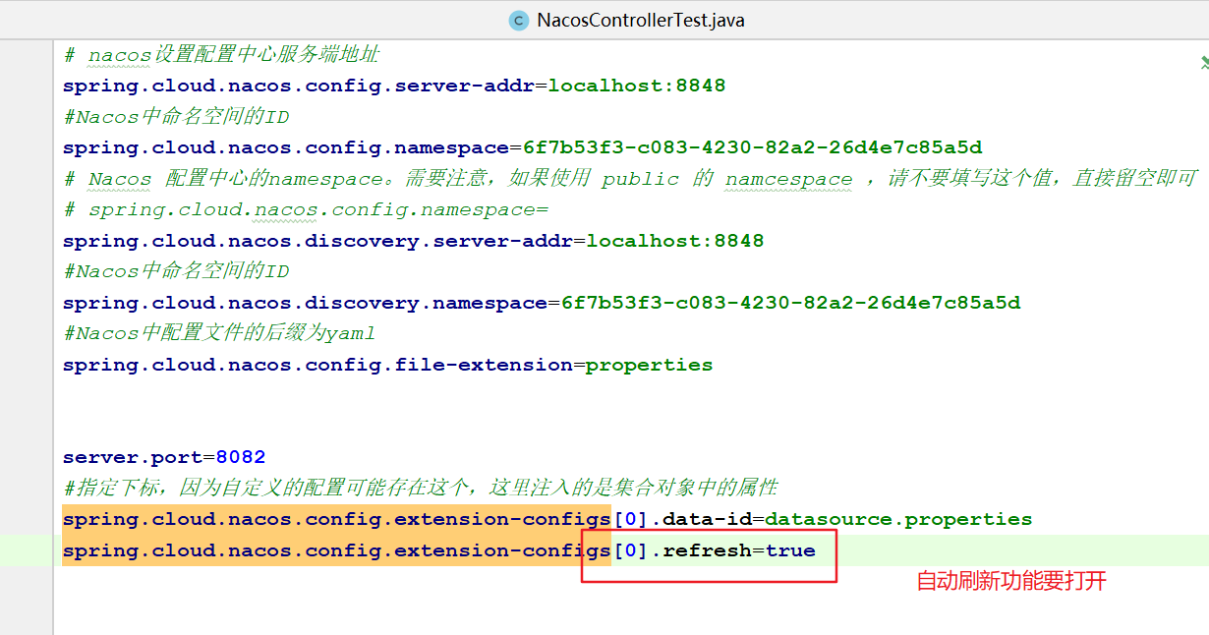Click the key spring.cloud.nacos.config.namespace on the uncommented line
This screenshot has width=1209, height=635.
point(286,147)
